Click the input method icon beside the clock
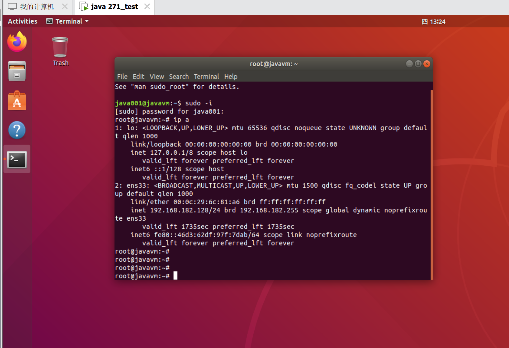The width and height of the screenshot is (509, 348). pyautogui.click(x=425, y=22)
